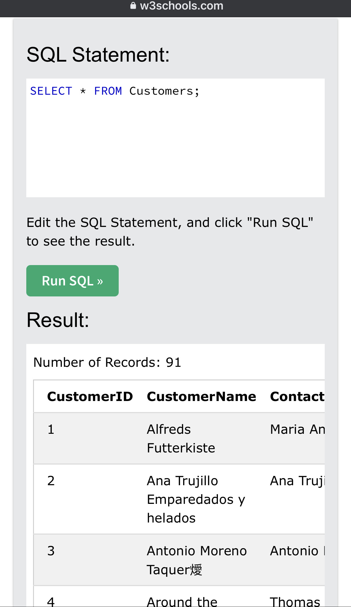Click the FROM keyword in the query
351x607 pixels.
[108, 91]
